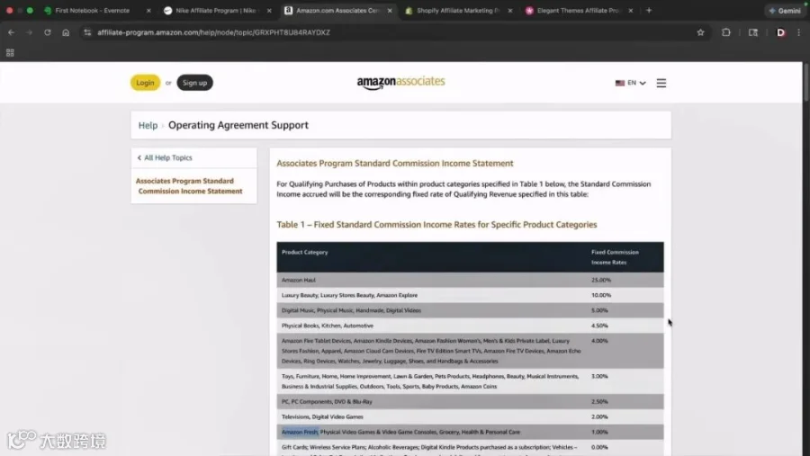
Task: Bookmark this page with the star icon
Action: (700, 32)
